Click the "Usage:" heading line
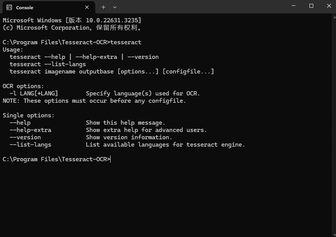The image size is (336, 237). click(13, 50)
